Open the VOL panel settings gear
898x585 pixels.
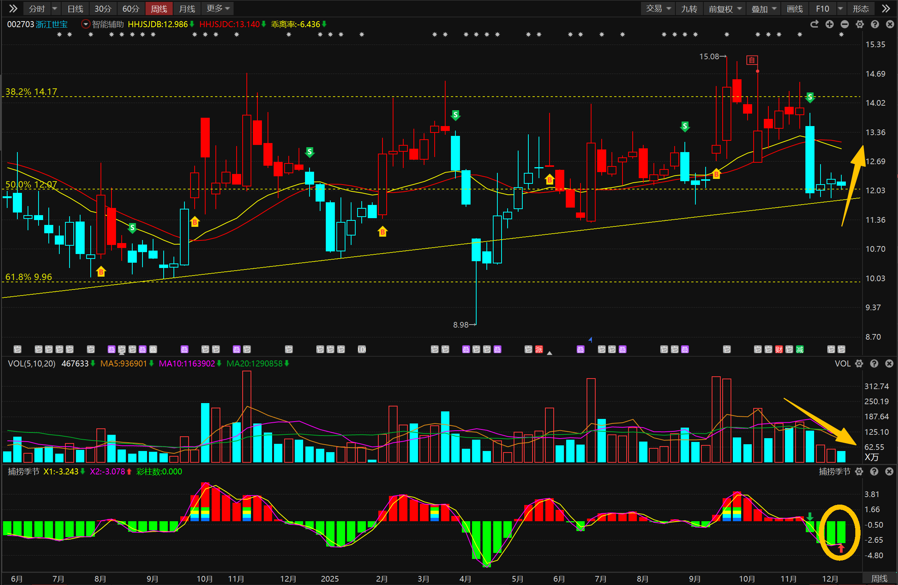coord(859,363)
